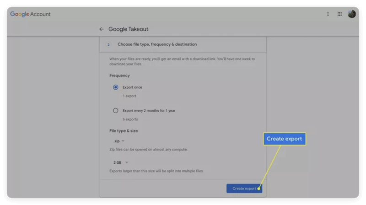Click the blue Create export button

point(244,189)
